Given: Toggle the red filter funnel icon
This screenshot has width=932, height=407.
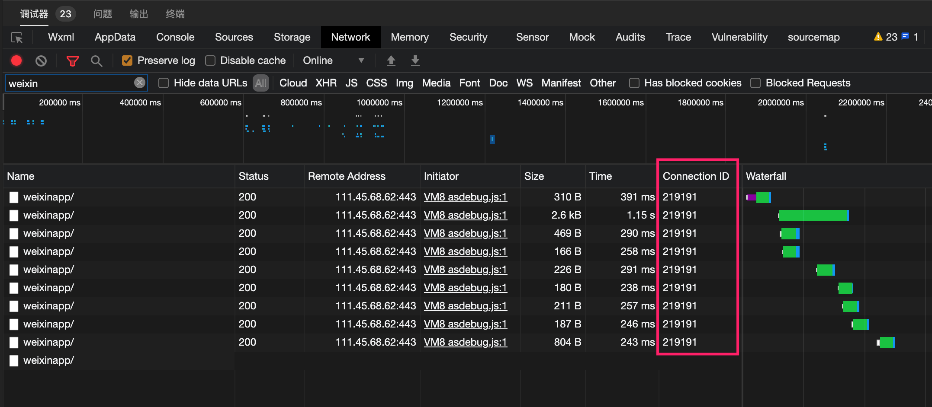Looking at the screenshot, I should point(72,61).
